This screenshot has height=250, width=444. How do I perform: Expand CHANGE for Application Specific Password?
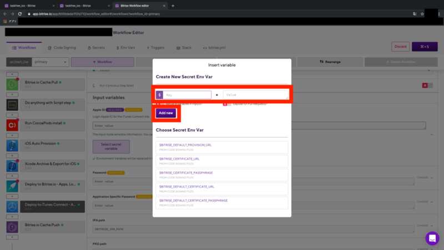click(425, 202)
